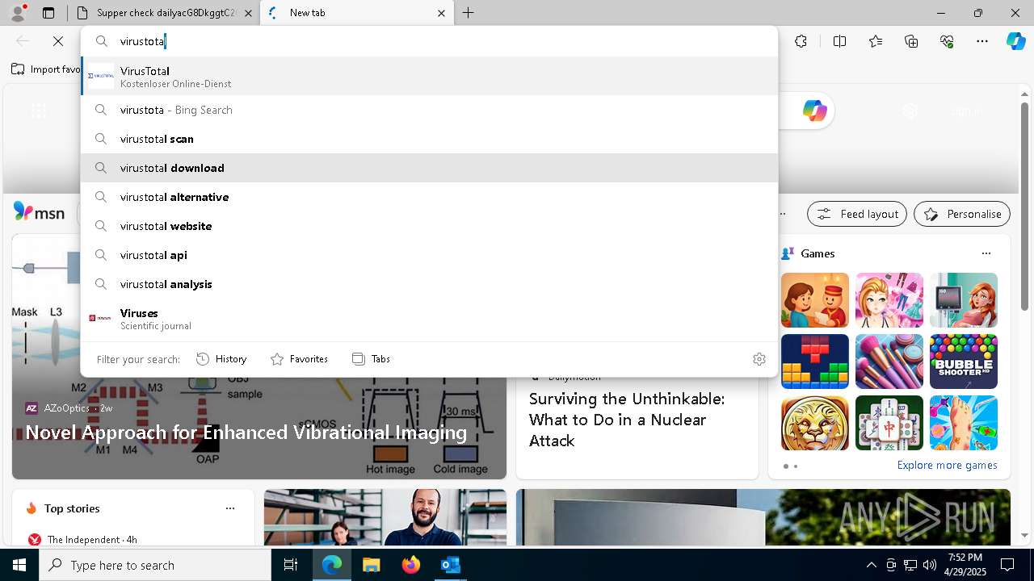Viewport: 1034px width, 581px height.
Task: Stop page loading with X button
Action: click(x=58, y=41)
